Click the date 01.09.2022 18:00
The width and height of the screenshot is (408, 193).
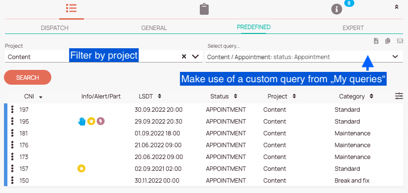[157, 133]
